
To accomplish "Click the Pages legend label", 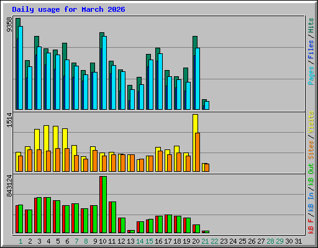I will pos(311,76).
